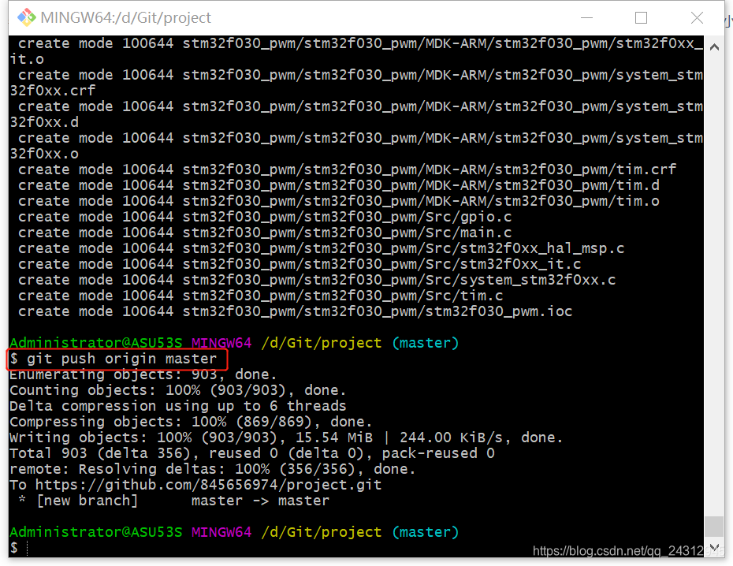Click the create mode line for Src/gpio.c
Image resolution: width=733 pixels, height=566 pixels.
265,217
